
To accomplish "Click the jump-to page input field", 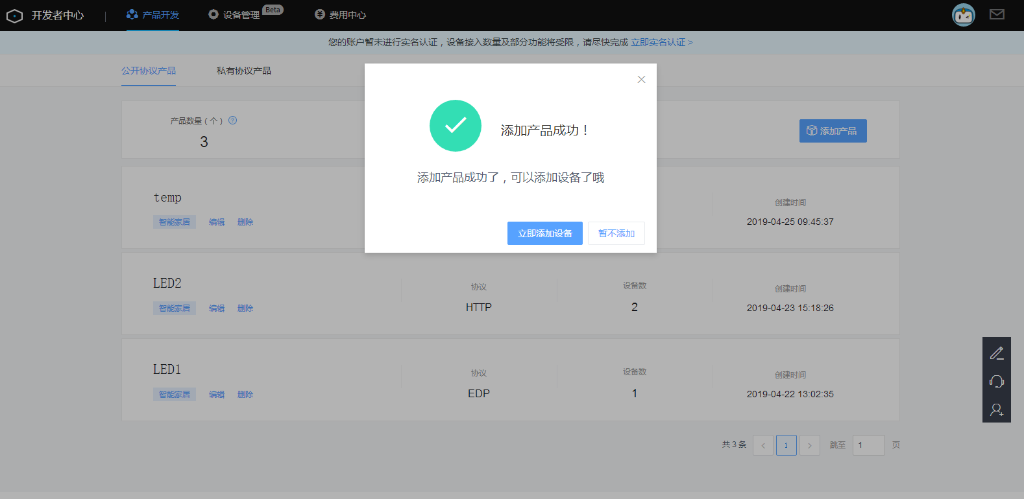I will 869,445.
